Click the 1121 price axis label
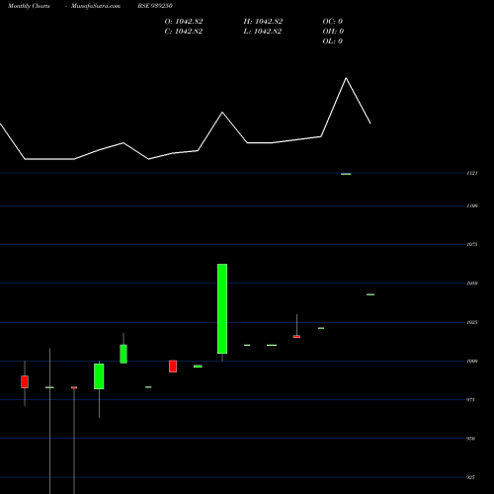Viewport: 494px width, 494px height. tap(472, 173)
